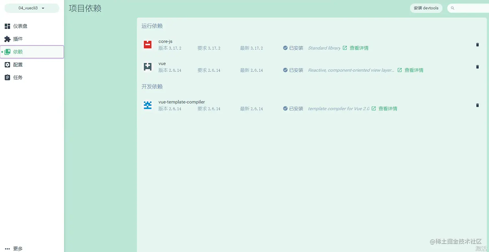Screen dimensions: 489x252
Task: Open 查看详情 for core-js
Action: point(359,48)
